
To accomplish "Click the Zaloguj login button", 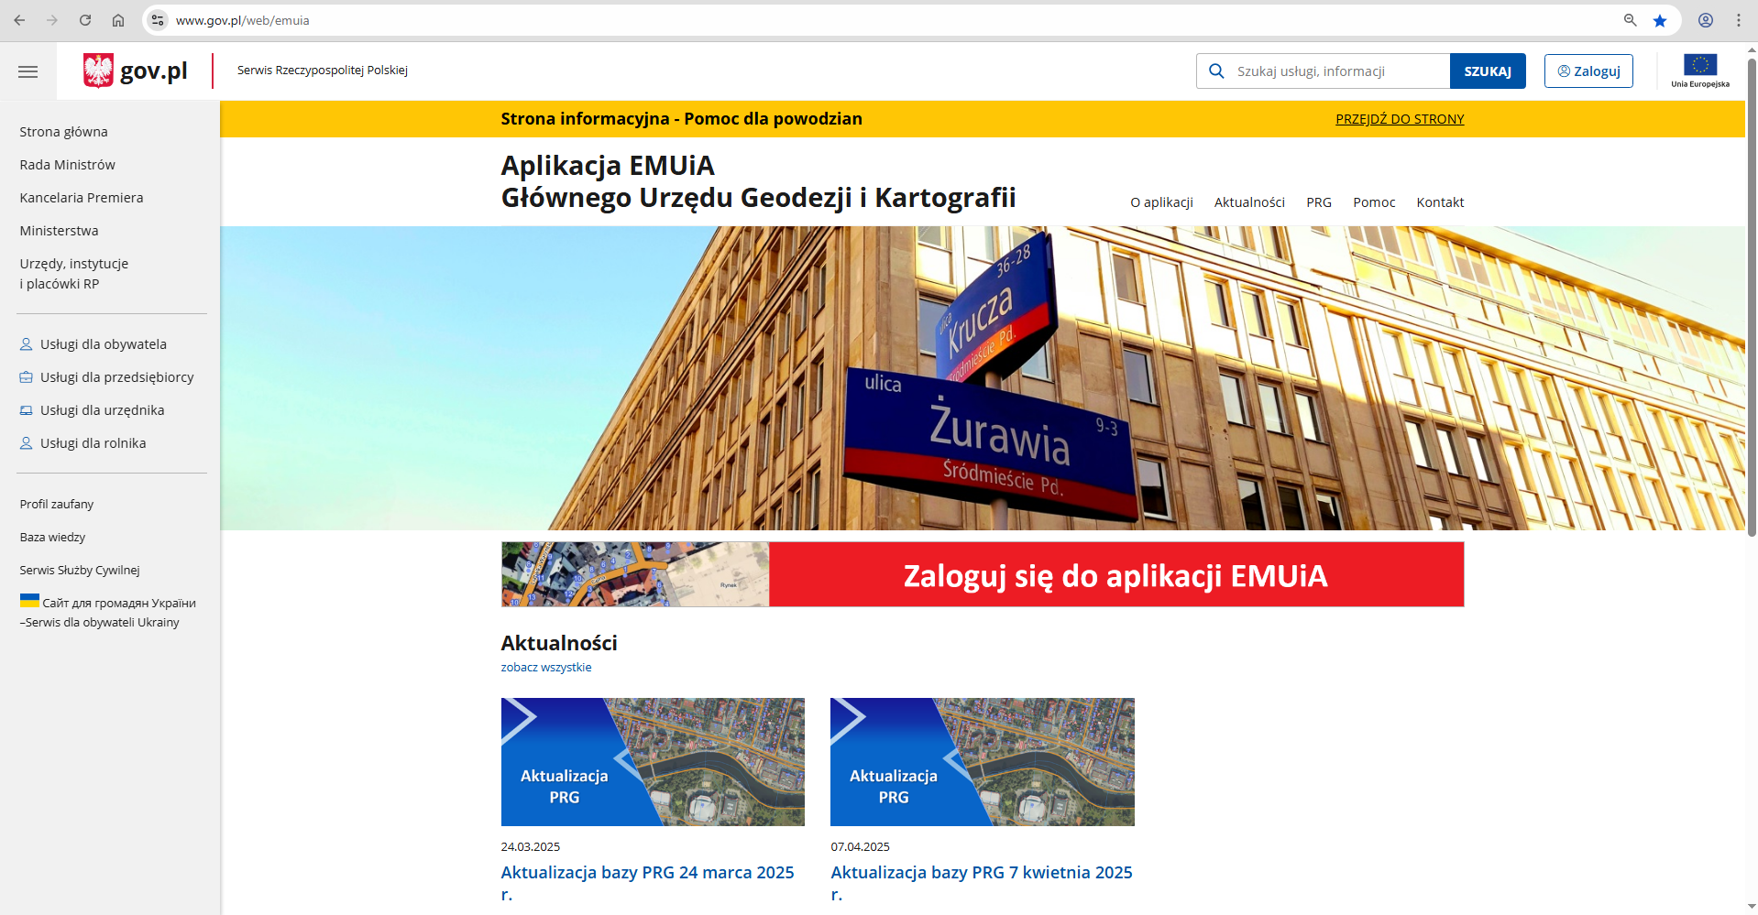I will pyautogui.click(x=1588, y=71).
